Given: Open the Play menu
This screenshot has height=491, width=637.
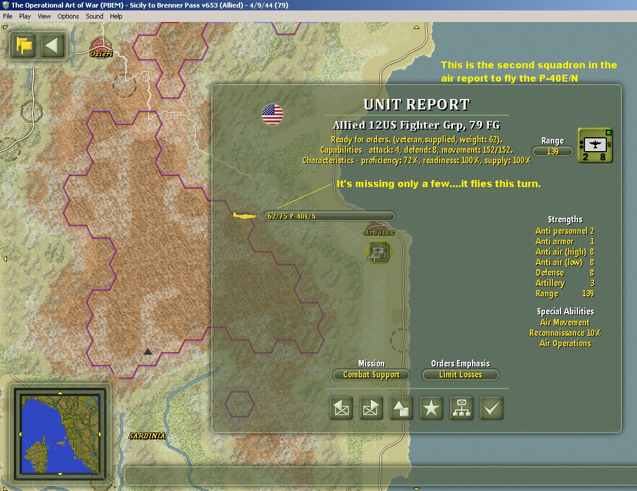Looking at the screenshot, I should click(x=25, y=16).
